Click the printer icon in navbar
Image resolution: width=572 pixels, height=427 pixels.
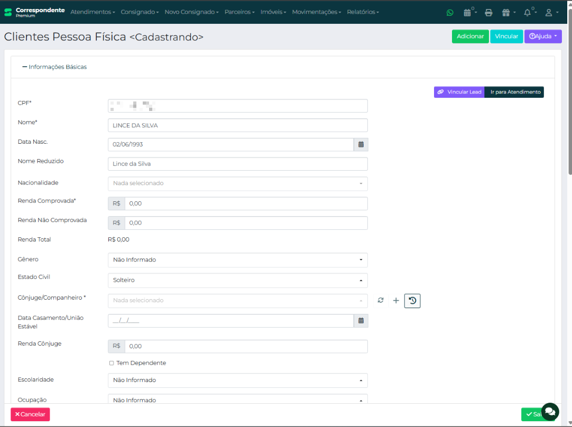pyautogui.click(x=488, y=12)
